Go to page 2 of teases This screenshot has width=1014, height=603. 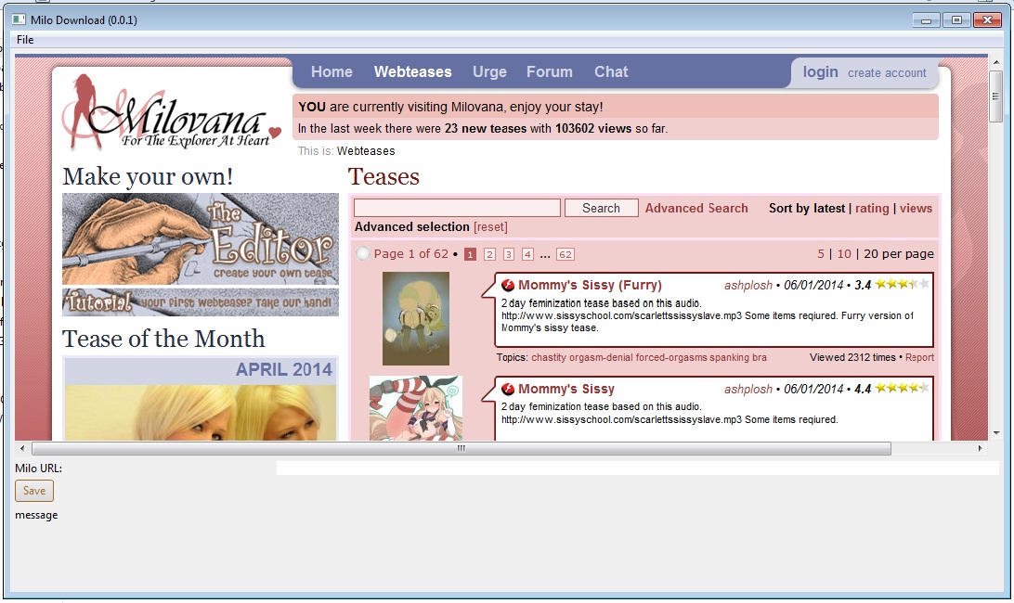(489, 254)
